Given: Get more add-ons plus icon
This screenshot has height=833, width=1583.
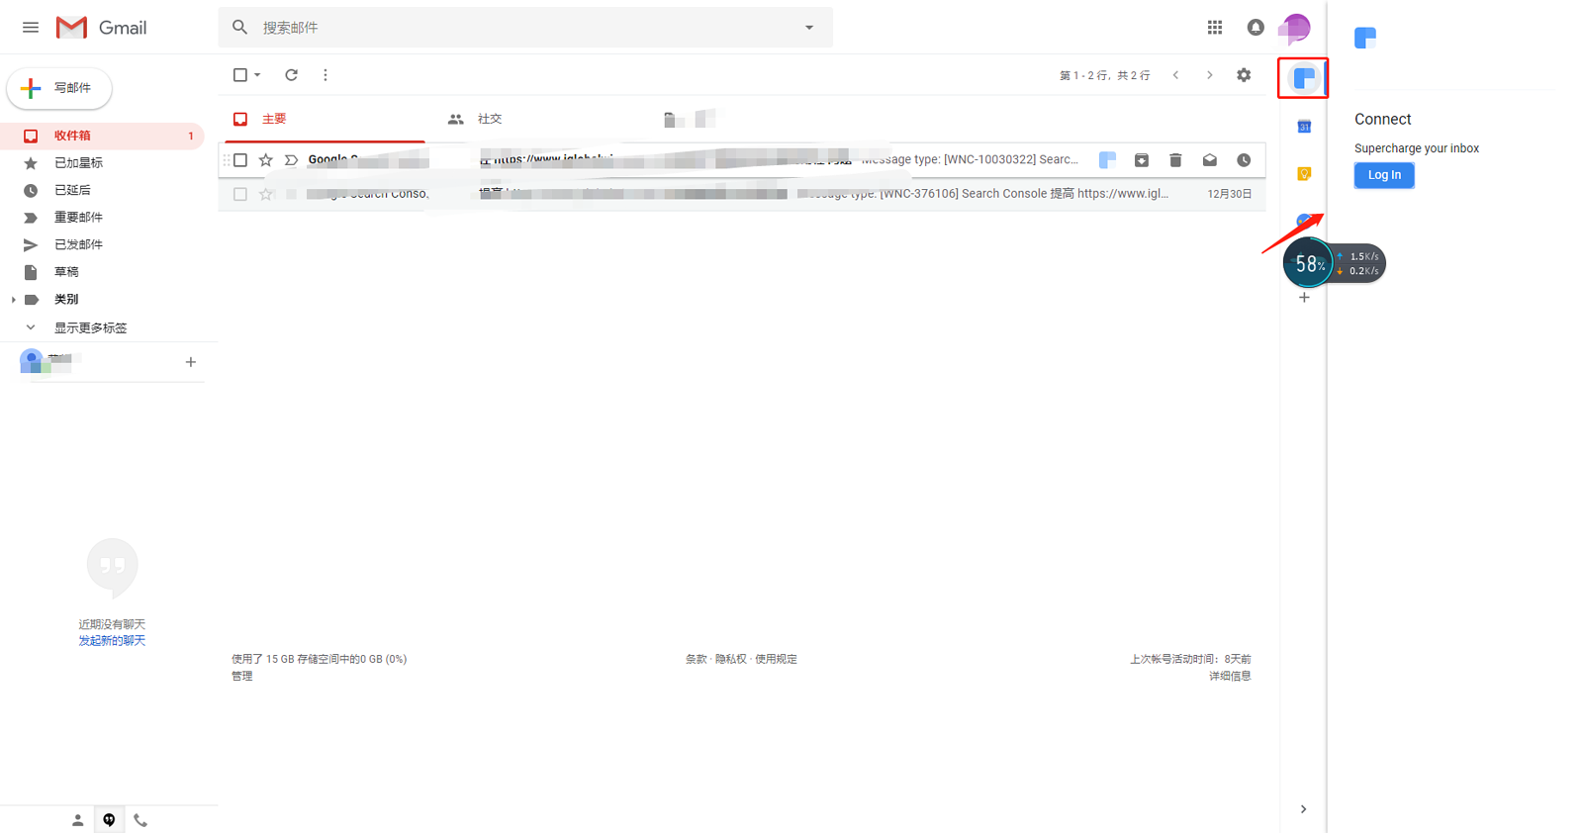Looking at the screenshot, I should (x=1304, y=298).
